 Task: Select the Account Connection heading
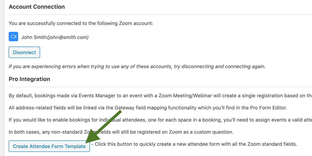pos(37,7)
